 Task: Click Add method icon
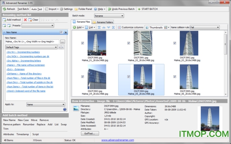[4, 20]
